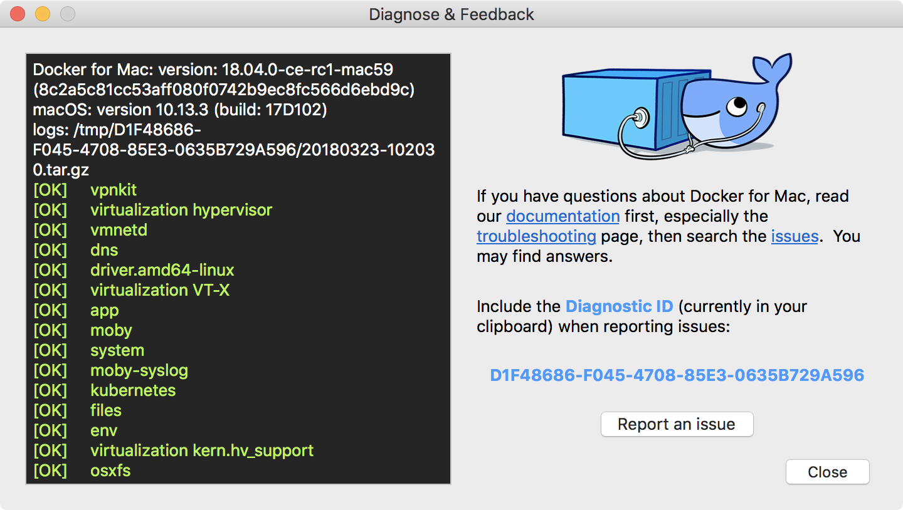903x510 pixels.
Task: Click the blue diagnostic ID code
Action: [x=677, y=375]
